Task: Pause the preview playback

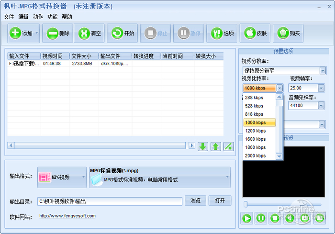Action: pyautogui.click(x=261, y=218)
